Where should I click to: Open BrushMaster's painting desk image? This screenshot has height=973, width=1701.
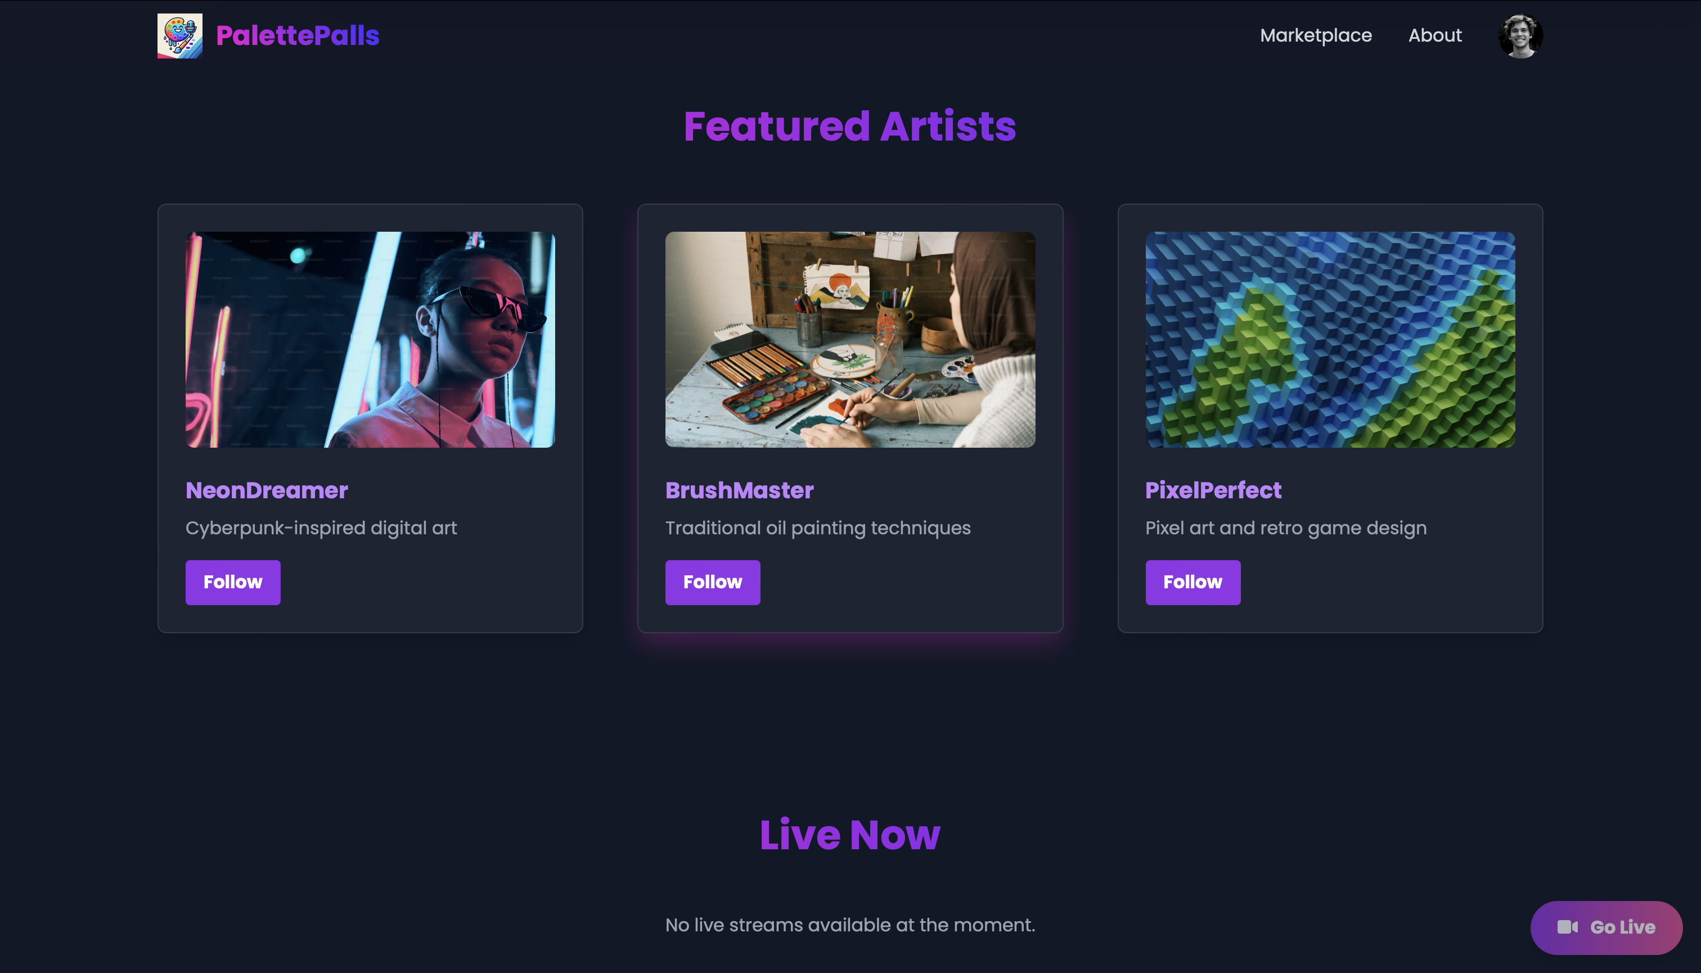coord(850,340)
